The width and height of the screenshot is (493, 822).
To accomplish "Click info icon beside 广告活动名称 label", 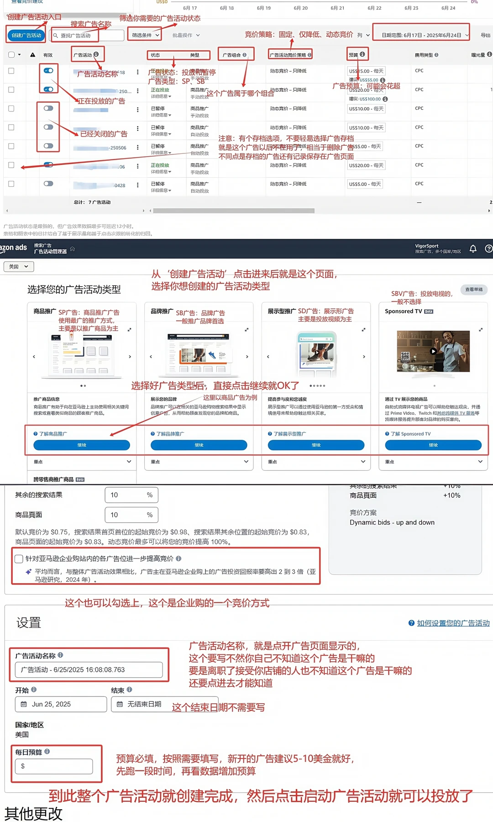I will [x=60, y=655].
